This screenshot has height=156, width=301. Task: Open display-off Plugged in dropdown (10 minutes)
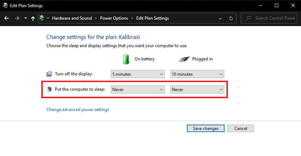(x=197, y=74)
